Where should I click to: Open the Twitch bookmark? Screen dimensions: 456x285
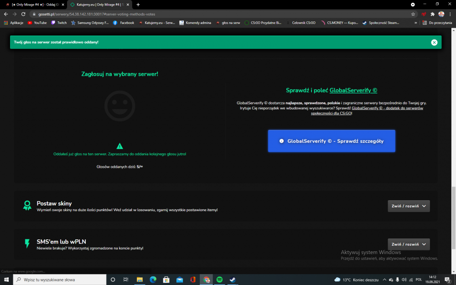[x=59, y=23]
